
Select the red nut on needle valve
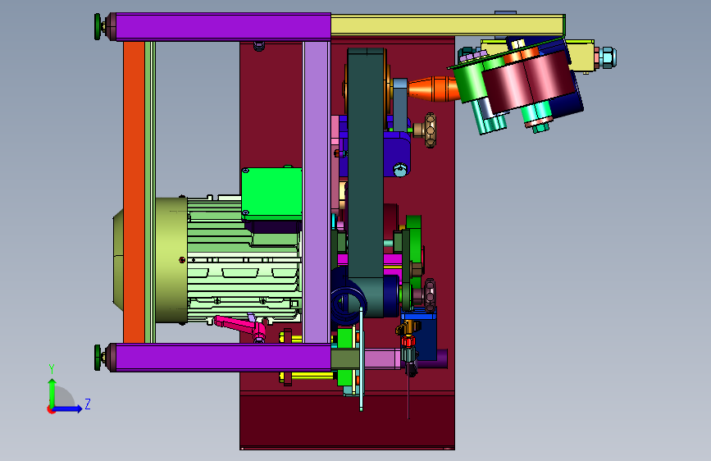408,341
